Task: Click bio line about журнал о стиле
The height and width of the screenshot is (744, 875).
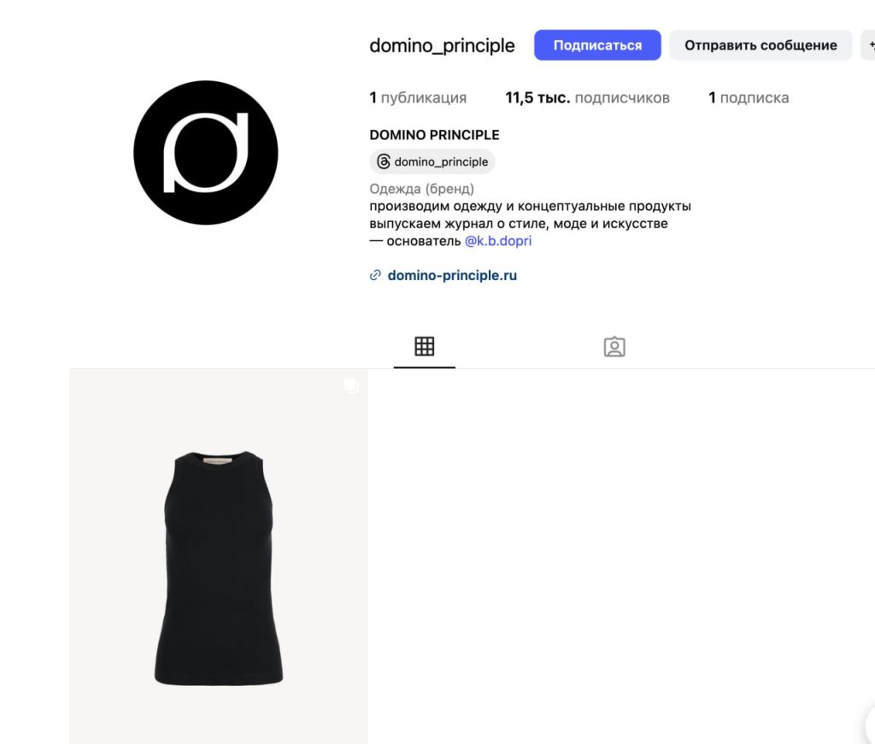Action: (519, 224)
